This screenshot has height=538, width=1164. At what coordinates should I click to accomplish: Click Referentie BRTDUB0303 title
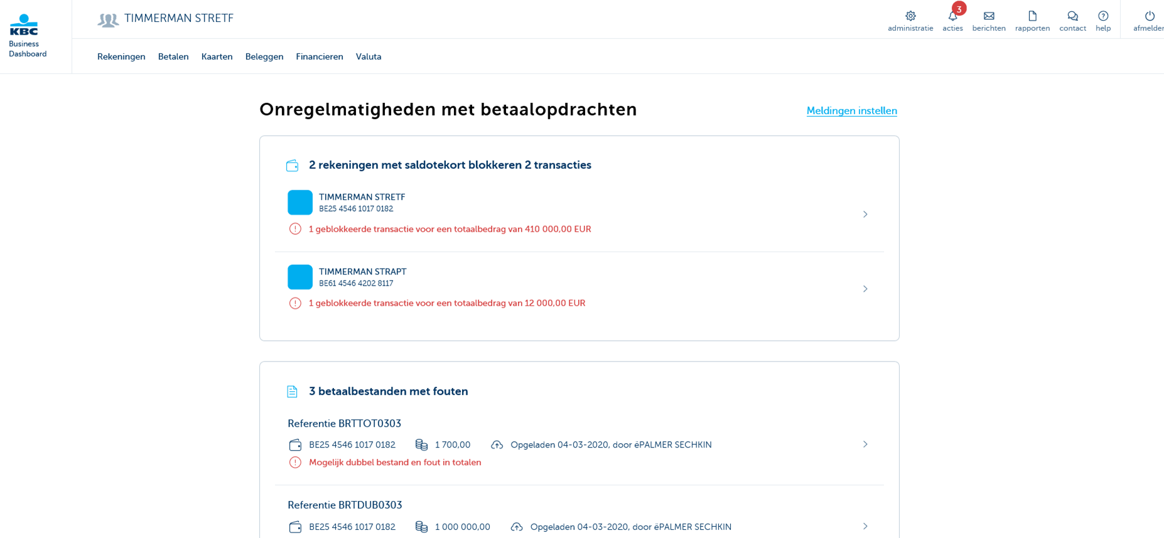tap(345, 505)
